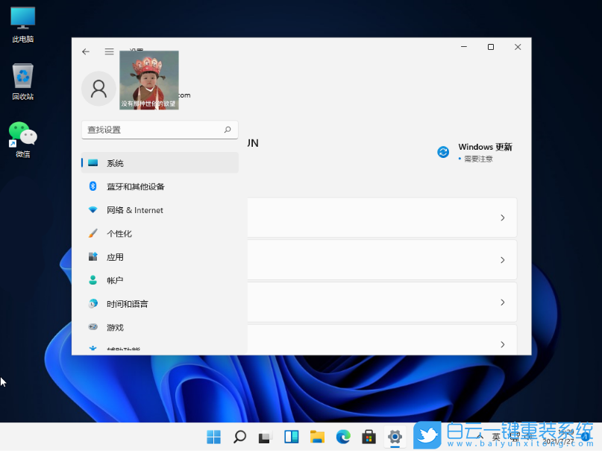Open Microsoft Store from the taskbar

tap(368, 437)
